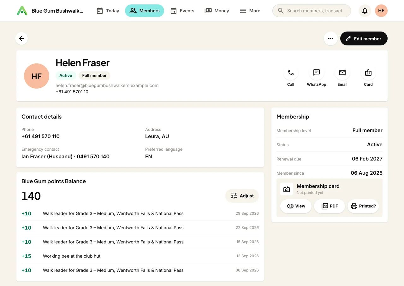Switch to the Events tab

pyautogui.click(x=182, y=11)
